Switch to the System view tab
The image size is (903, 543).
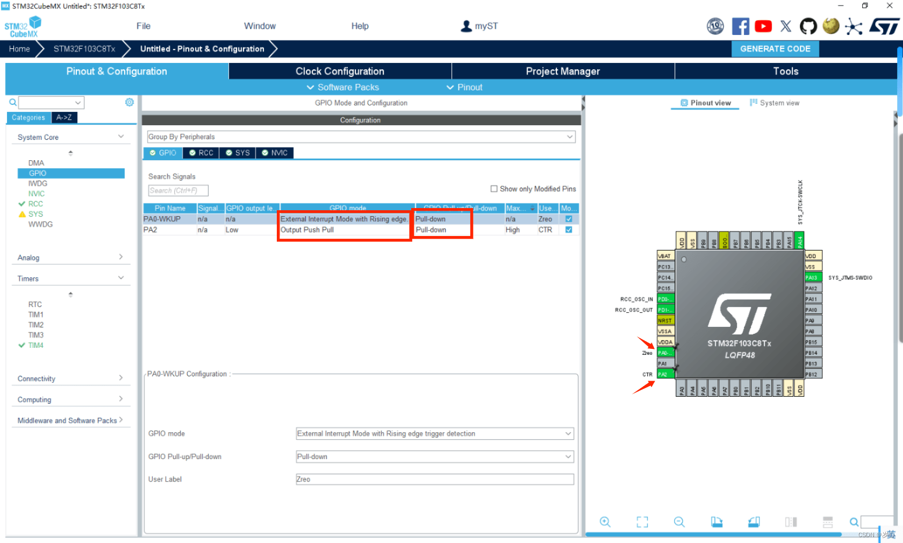click(775, 103)
